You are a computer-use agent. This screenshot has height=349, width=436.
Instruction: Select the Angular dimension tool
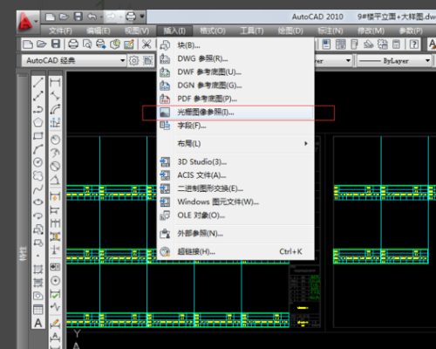tap(55, 180)
